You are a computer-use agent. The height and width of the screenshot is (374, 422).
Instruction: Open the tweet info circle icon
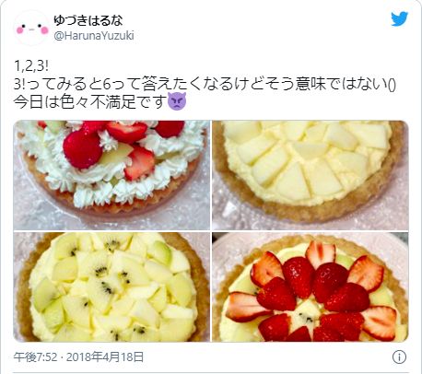(x=399, y=357)
